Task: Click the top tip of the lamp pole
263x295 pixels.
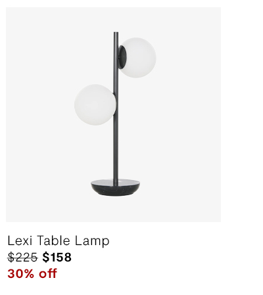Action: 116,33
